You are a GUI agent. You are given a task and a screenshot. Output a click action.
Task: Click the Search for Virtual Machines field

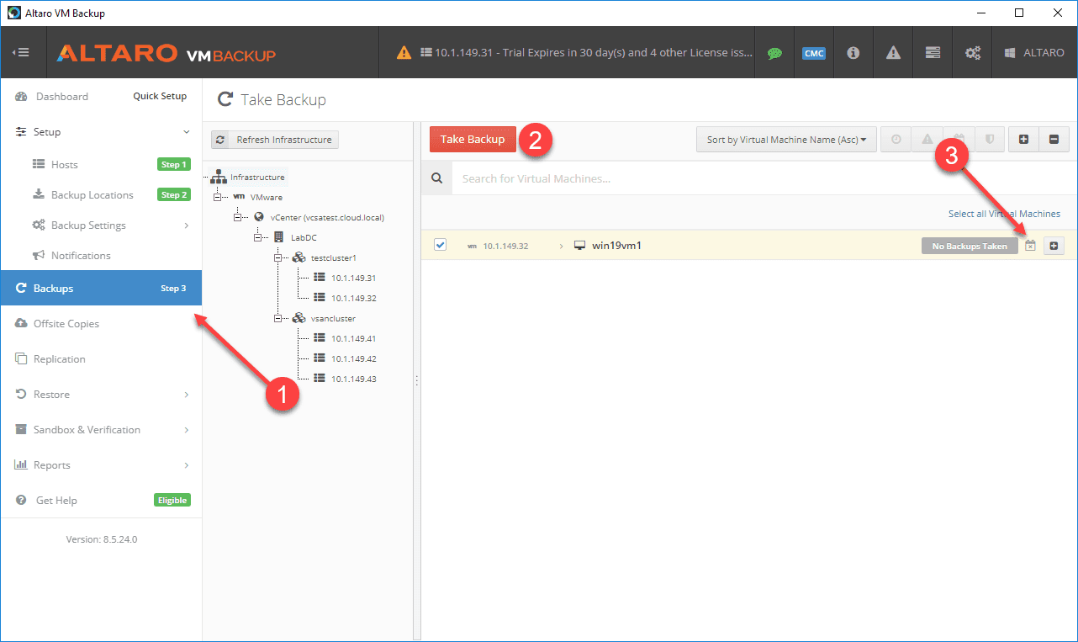tap(764, 178)
